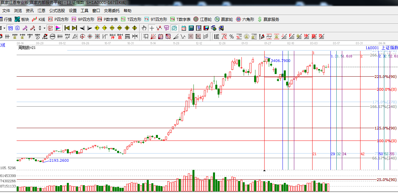Open the 江恩轮 (Gann wheel) tool
Image resolution: width=398 pixels, height=193 pixels.
204,20
